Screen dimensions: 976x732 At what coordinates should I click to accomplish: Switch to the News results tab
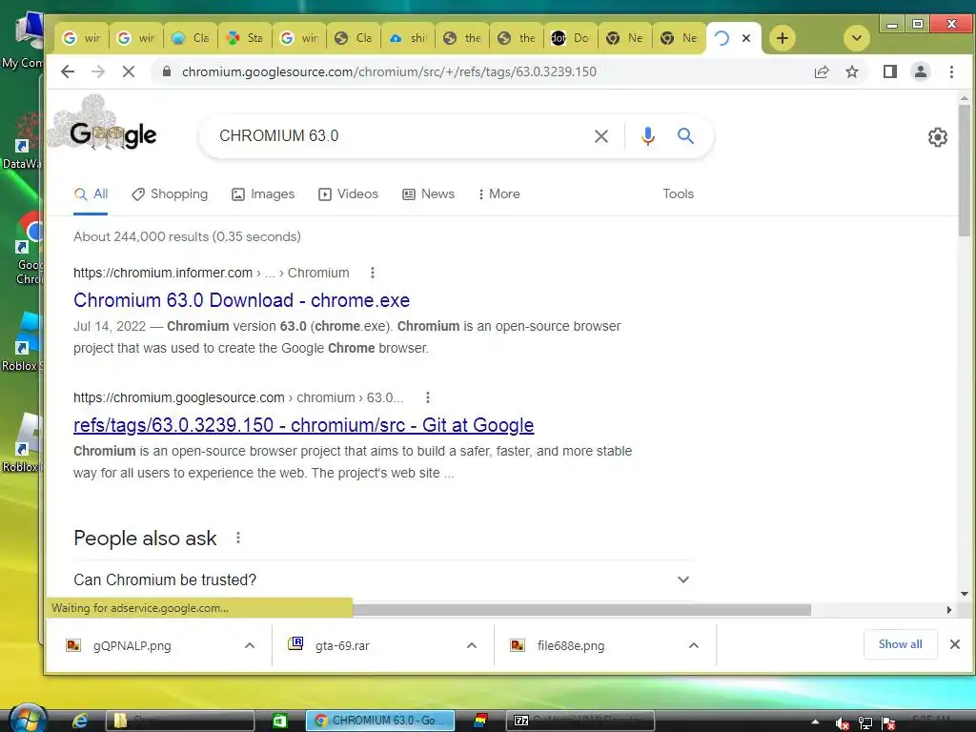click(x=429, y=194)
